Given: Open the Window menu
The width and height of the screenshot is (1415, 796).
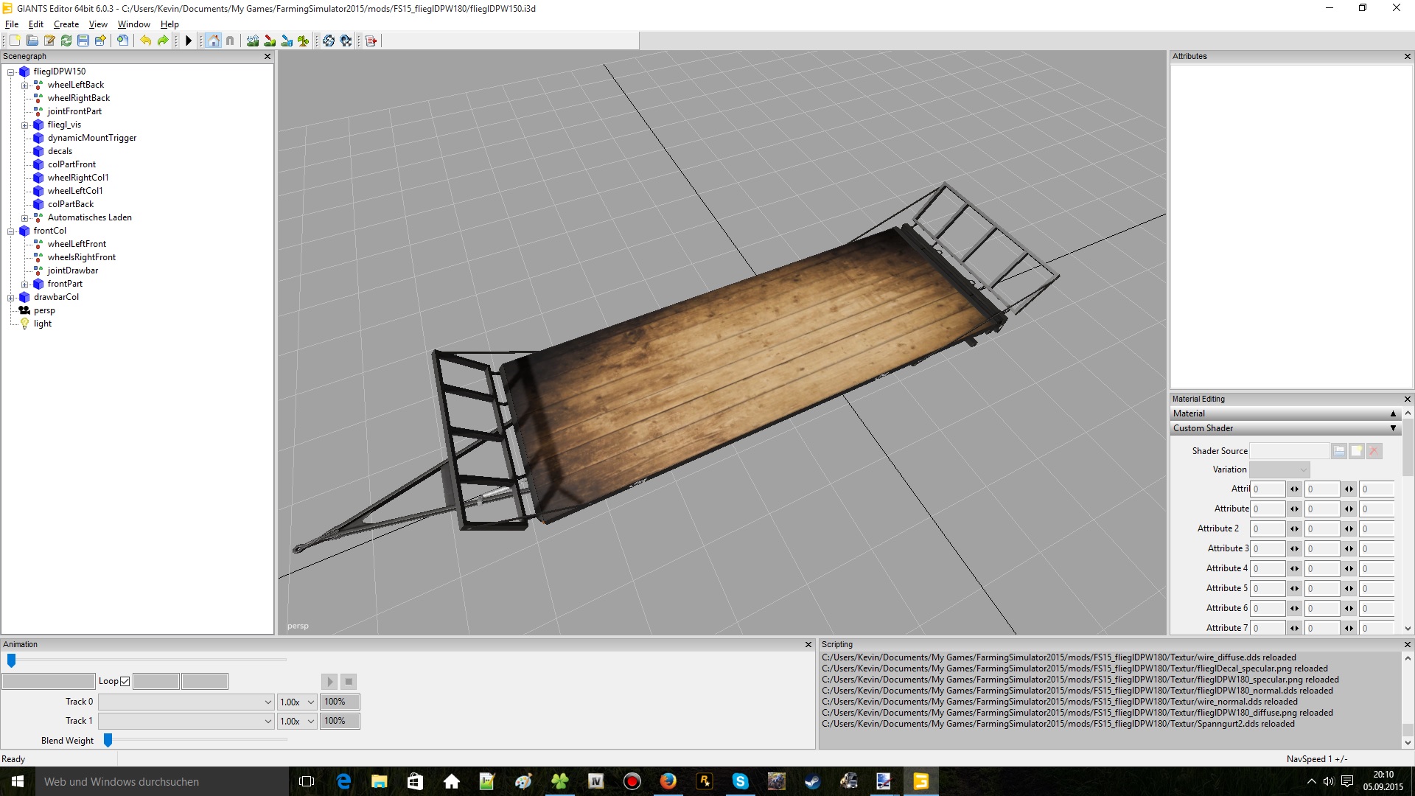Looking at the screenshot, I should tap(135, 24).
